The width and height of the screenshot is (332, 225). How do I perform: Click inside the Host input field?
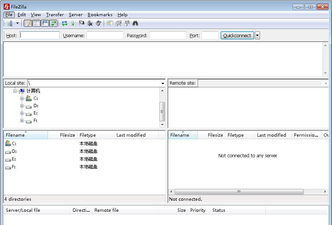tap(39, 35)
